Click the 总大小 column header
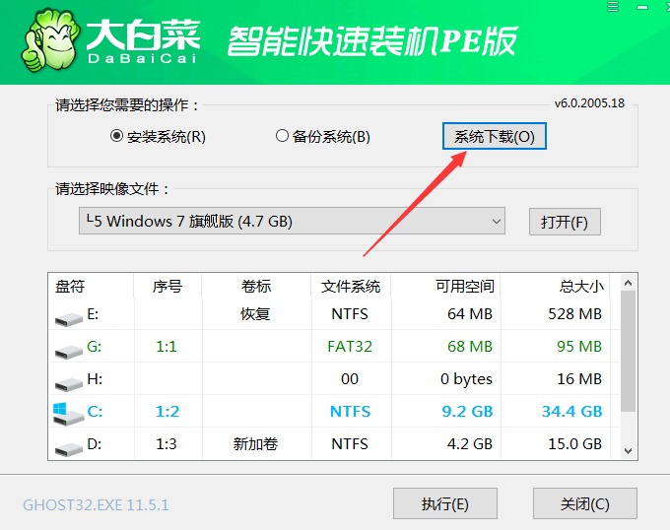Viewport: 670px width, 530px height. (x=555, y=286)
